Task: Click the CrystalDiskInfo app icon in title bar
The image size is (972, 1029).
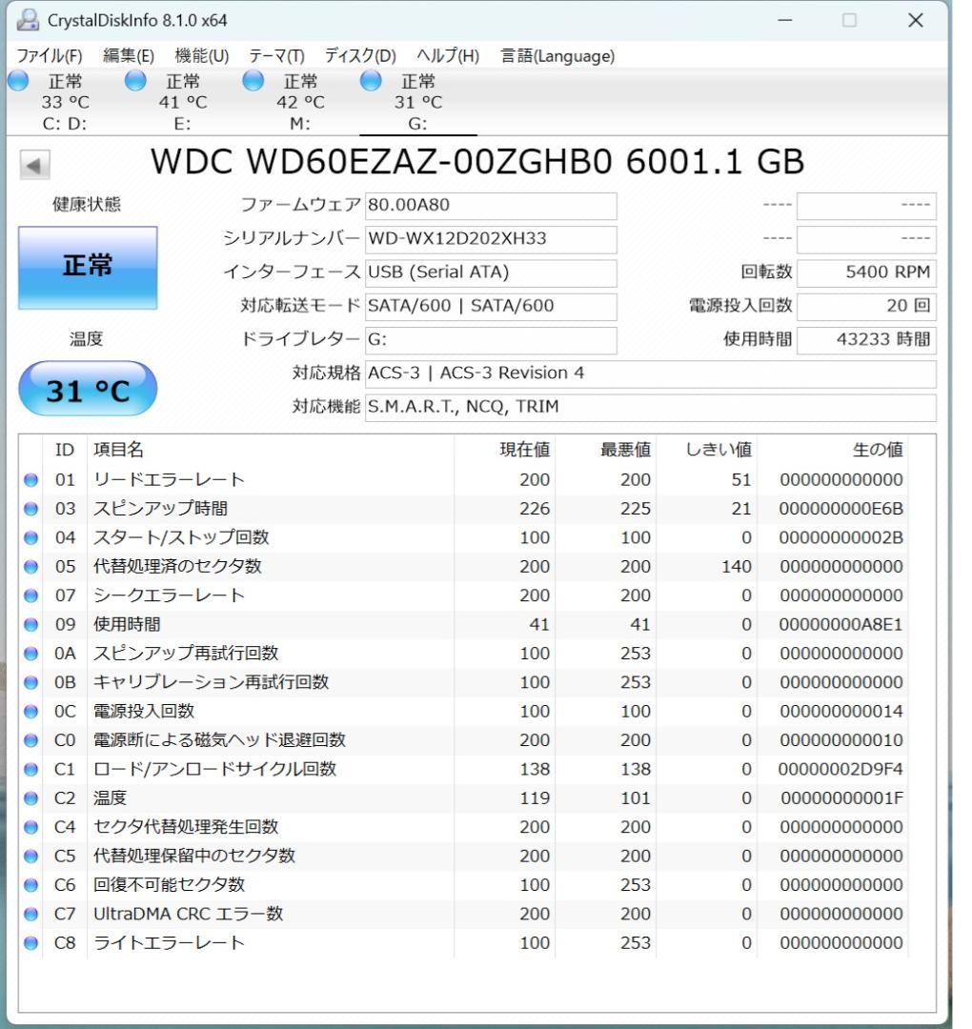Action: 28,20
